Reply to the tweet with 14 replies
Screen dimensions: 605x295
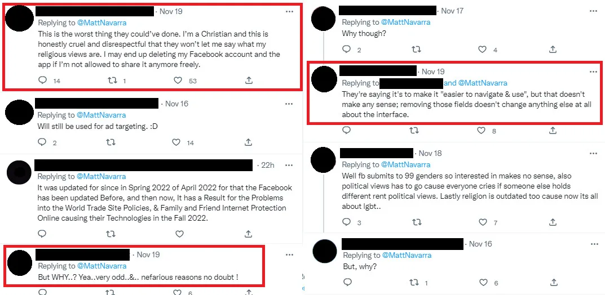point(42,81)
